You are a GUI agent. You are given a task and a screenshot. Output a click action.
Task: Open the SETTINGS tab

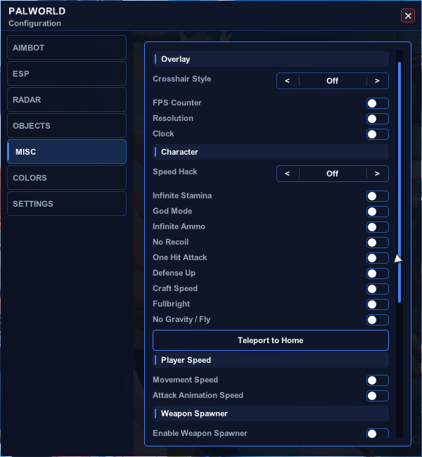click(x=67, y=204)
